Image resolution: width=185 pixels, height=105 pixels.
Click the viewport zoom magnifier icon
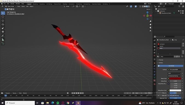150,21
